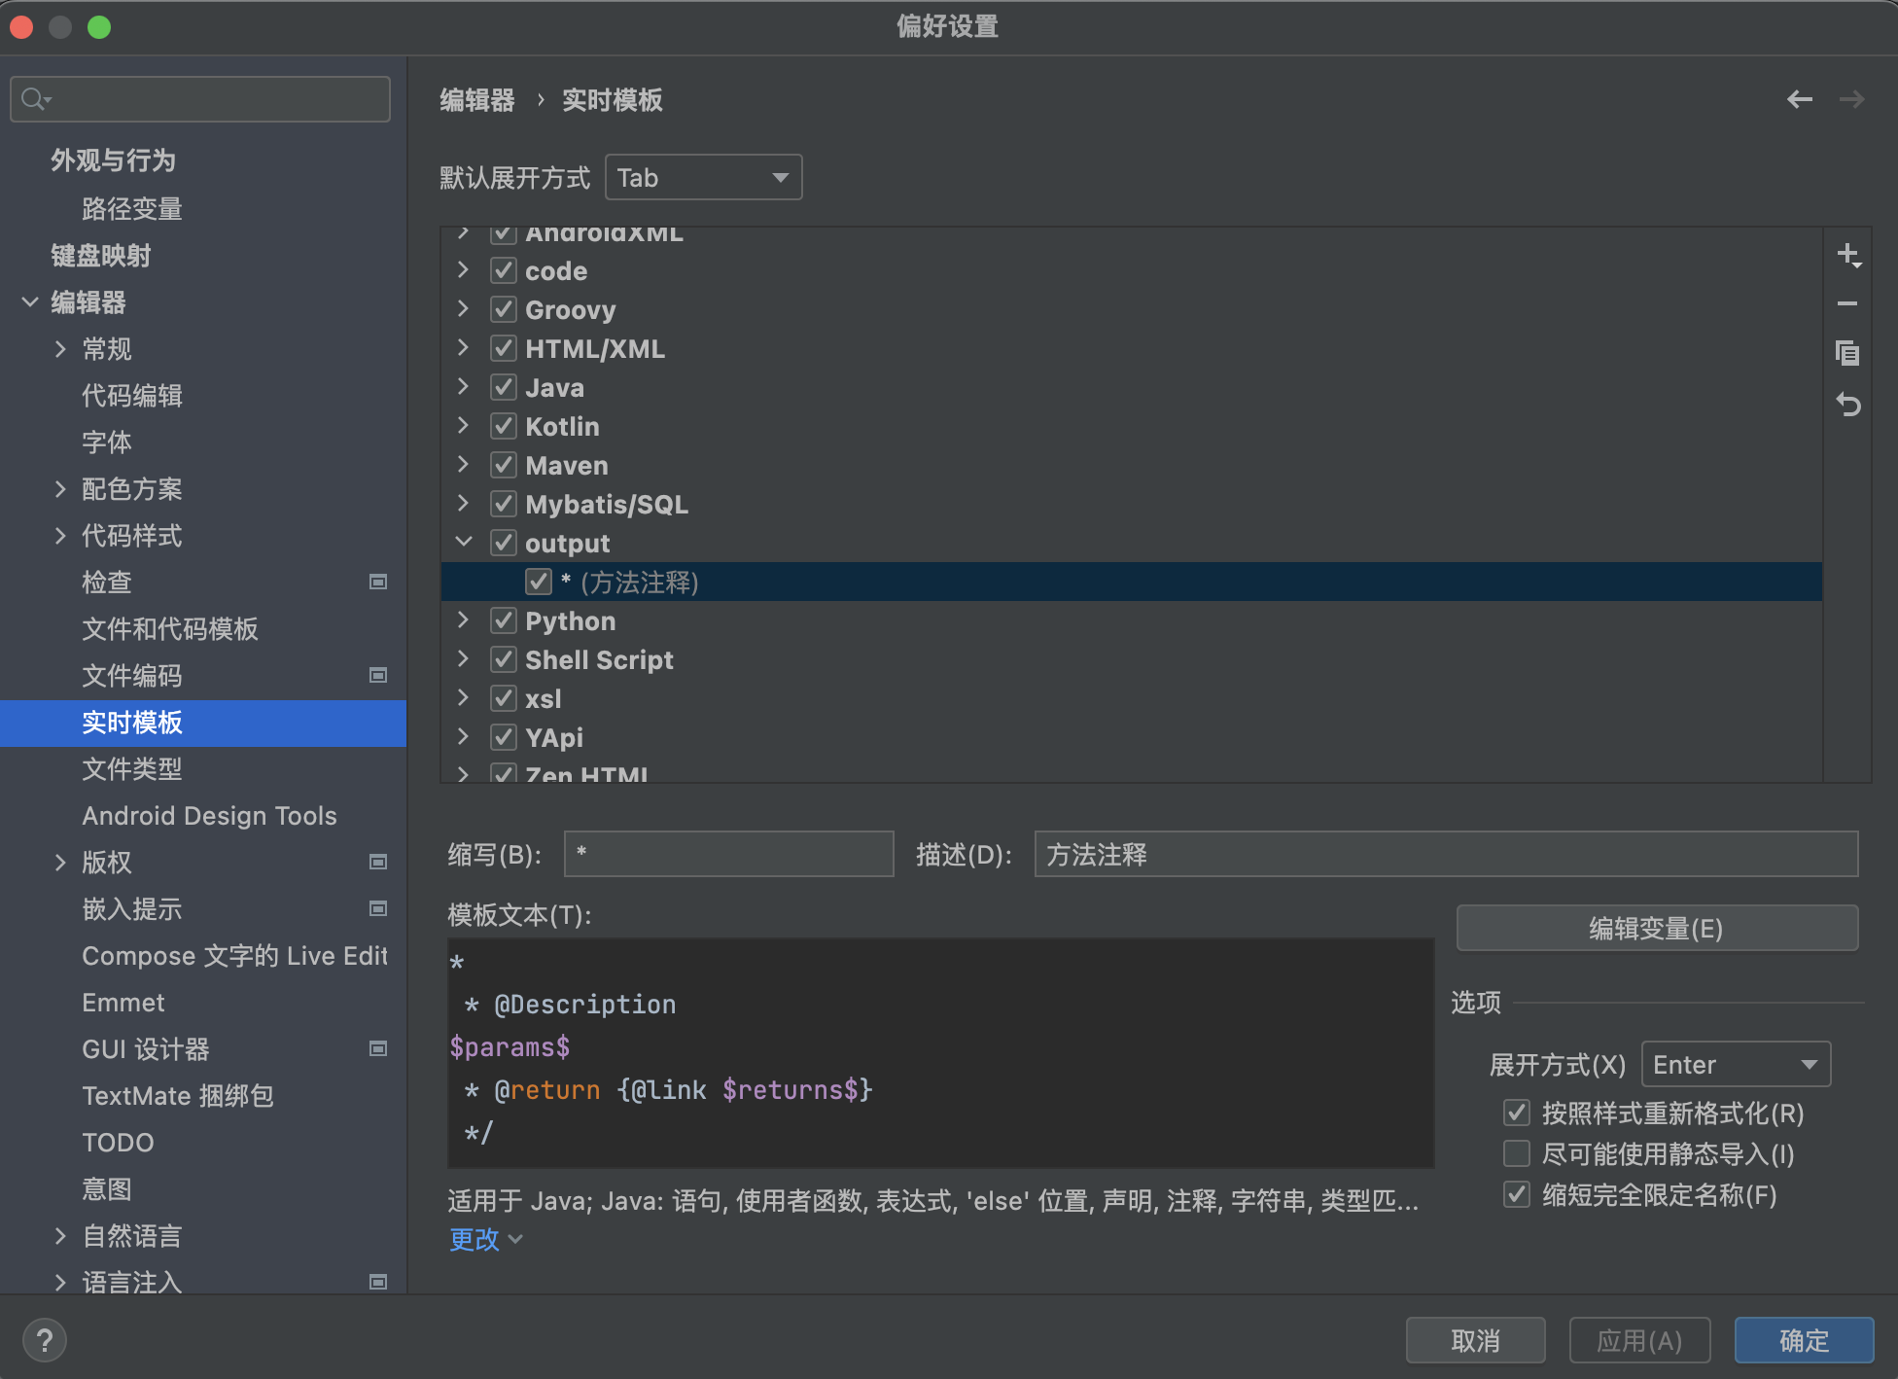Screen dimensions: 1898x1379
Task: Click the forward navigation arrow
Action: coord(1851,98)
